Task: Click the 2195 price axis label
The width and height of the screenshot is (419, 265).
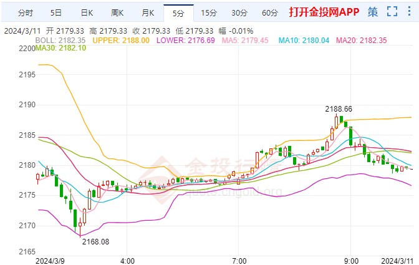Action: click(27, 75)
